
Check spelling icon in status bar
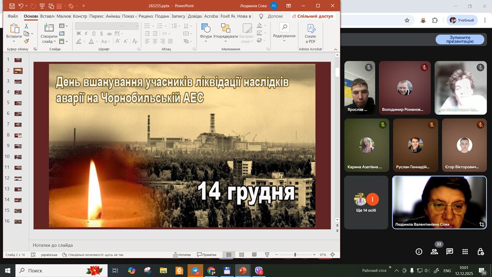coord(33,255)
